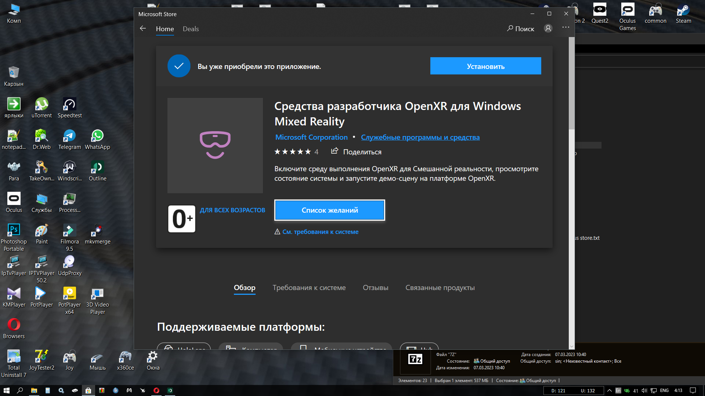
Task: Select the Oculus desktop shortcut
Action: [x=14, y=203]
